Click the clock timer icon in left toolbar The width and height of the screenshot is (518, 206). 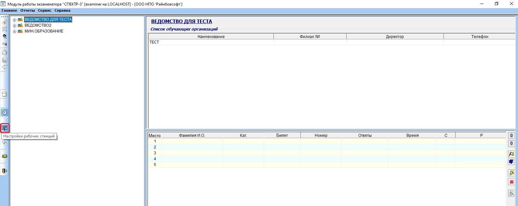pos(5,113)
